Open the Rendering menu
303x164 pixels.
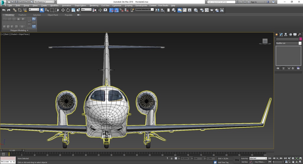tap(94, 5)
